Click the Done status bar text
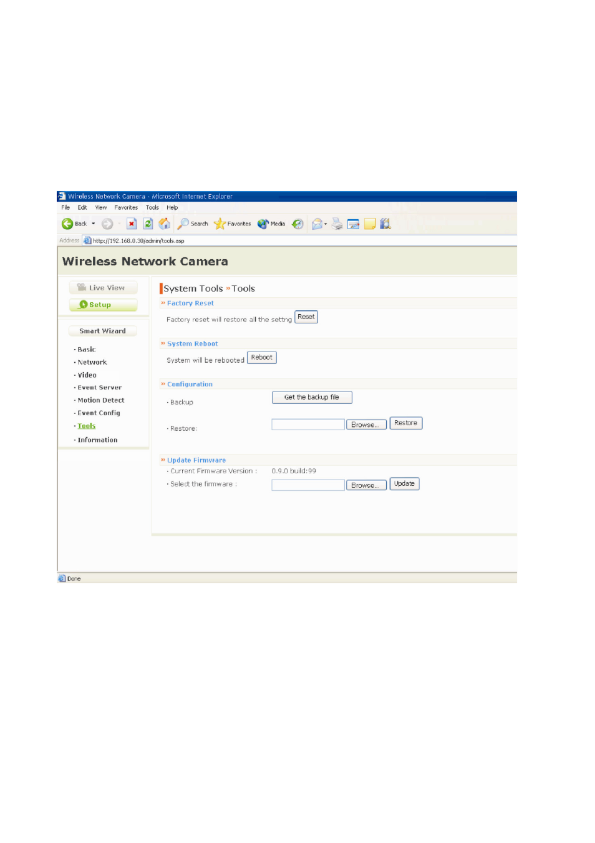 [x=74, y=579]
